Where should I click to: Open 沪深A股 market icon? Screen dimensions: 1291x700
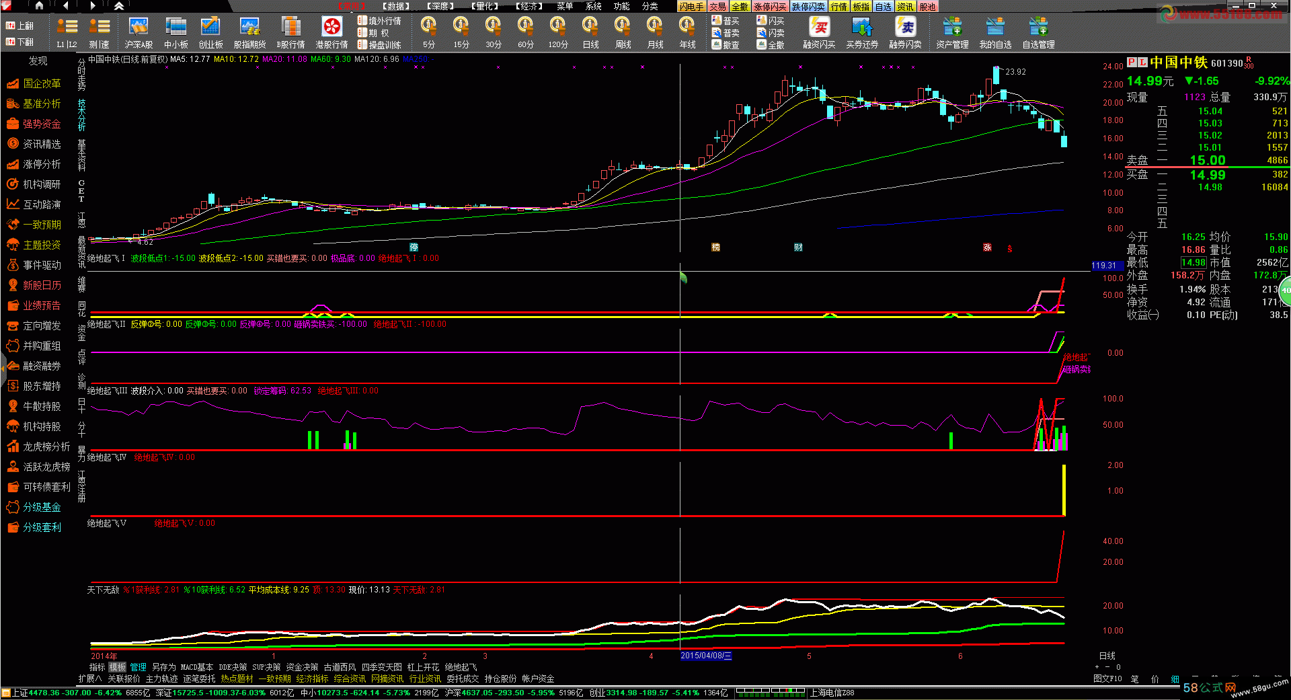click(x=139, y=32)
